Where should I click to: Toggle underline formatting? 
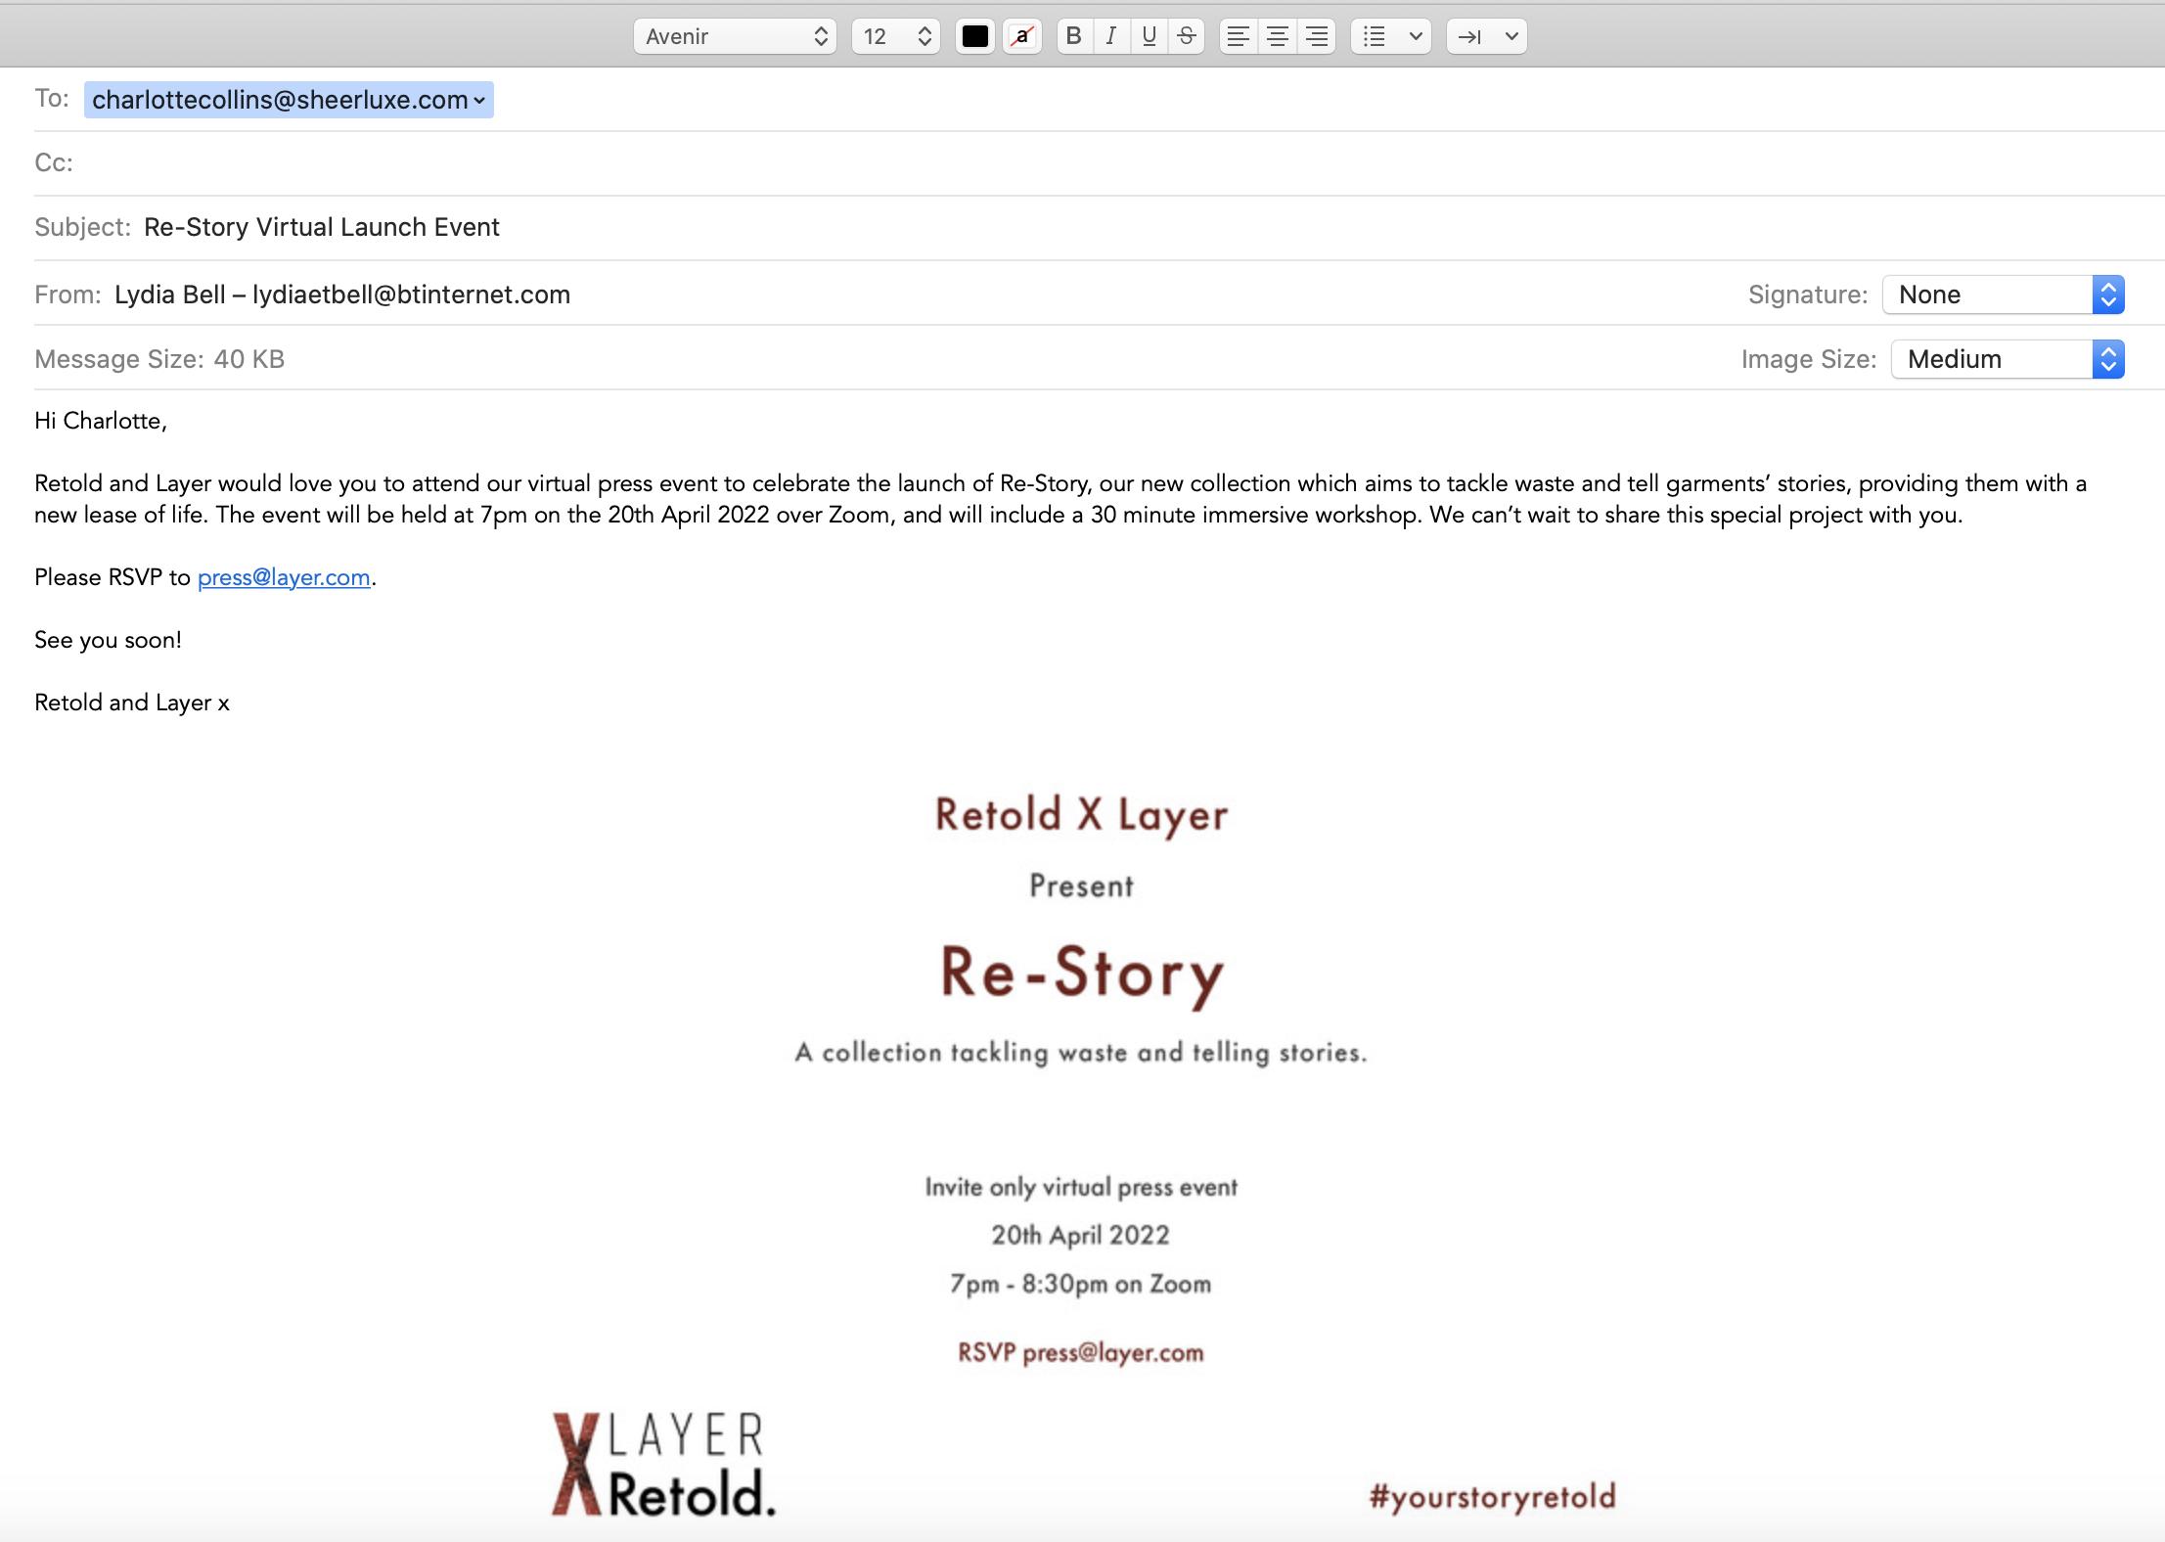(x=1149, y=36)
